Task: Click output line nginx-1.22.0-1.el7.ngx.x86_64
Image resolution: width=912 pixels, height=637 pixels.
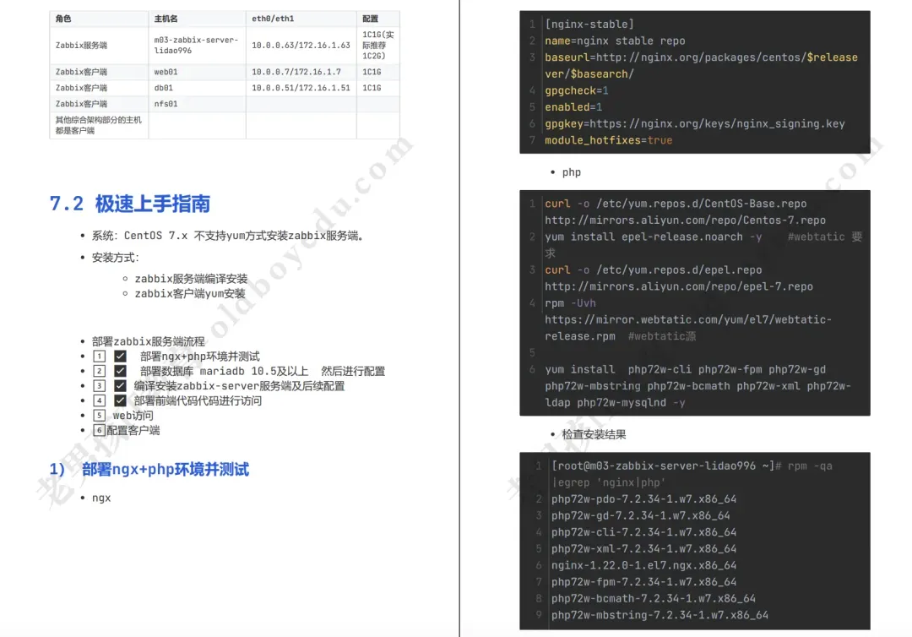Action: click(x=643, y=565)
